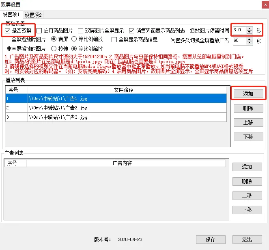Click 添加 button for 播放列表
The image size is (269, 250).
click(x=248, y=94)
